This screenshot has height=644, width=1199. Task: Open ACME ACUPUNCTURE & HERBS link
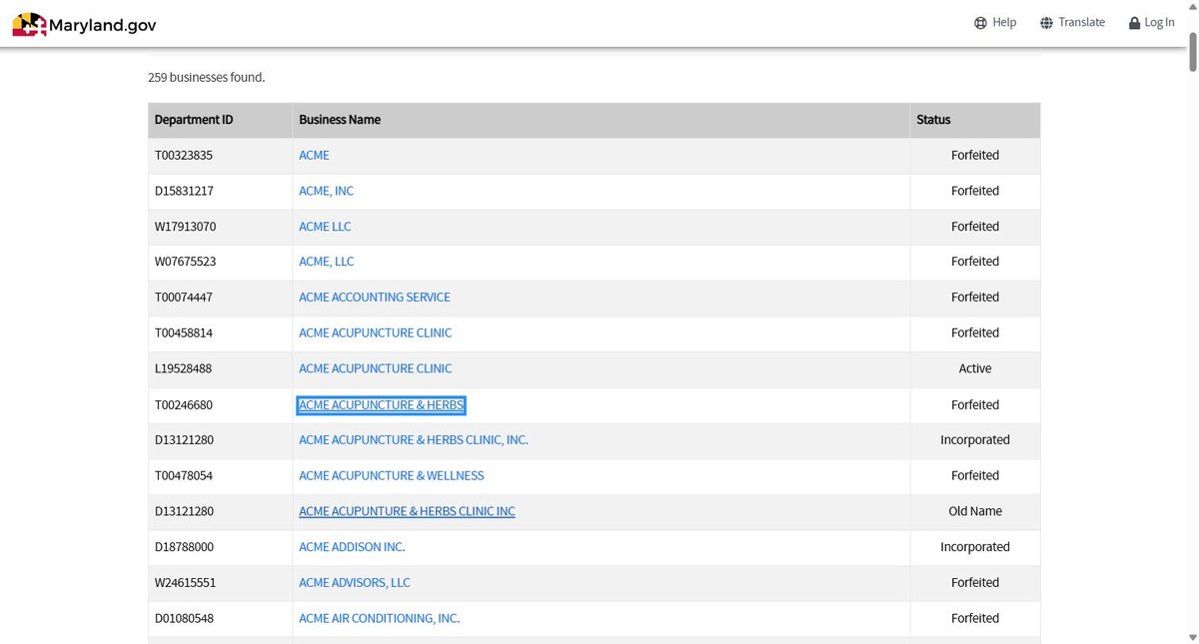pyautogui.click(x=381, y=404)
